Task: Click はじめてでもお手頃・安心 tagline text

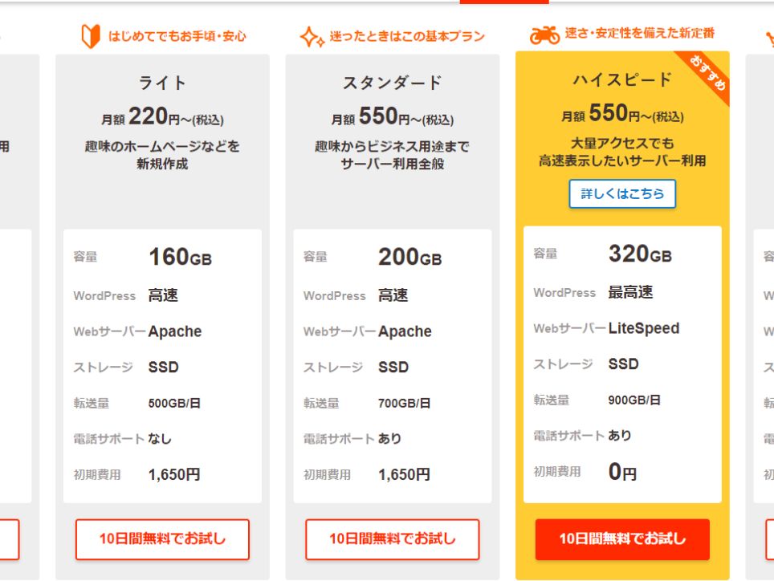Action: tap(177, 36)
